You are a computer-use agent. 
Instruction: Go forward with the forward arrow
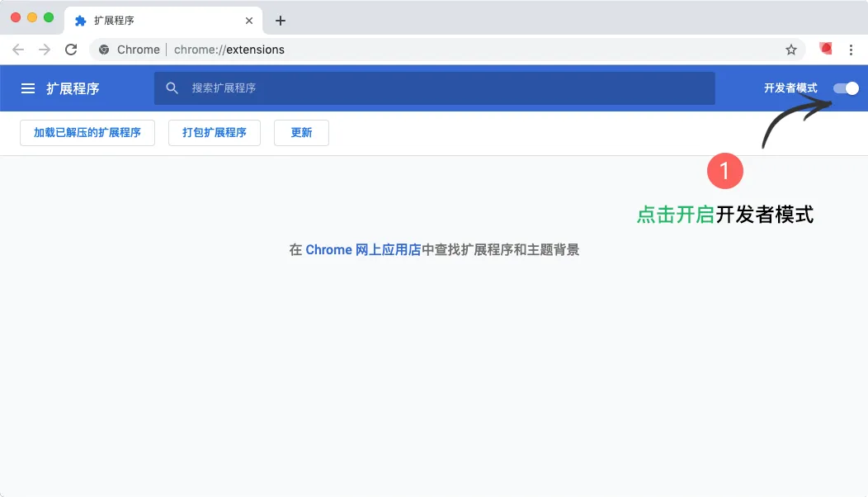(x=45, y=50)
